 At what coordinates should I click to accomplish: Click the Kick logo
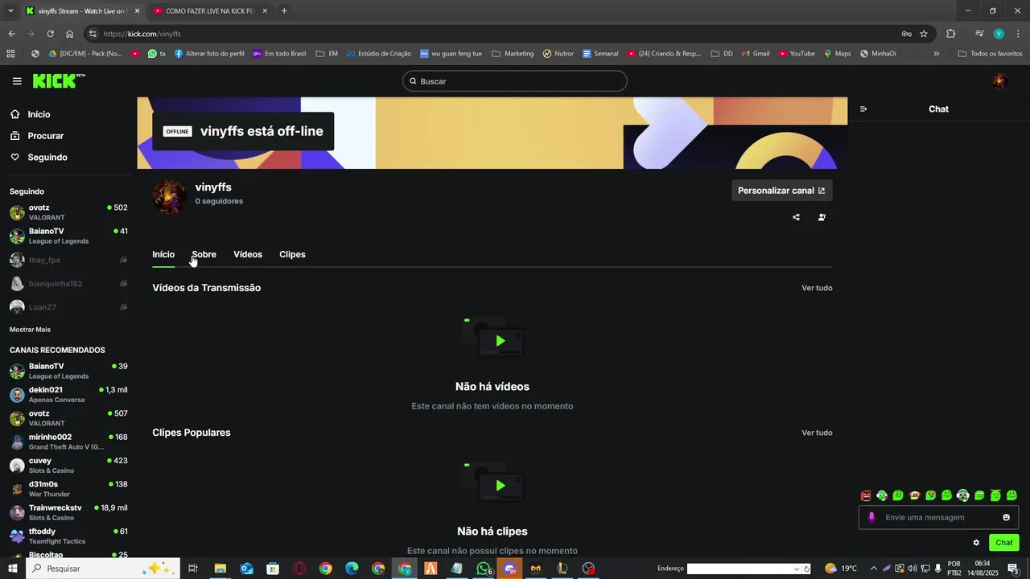coord(59,80)
